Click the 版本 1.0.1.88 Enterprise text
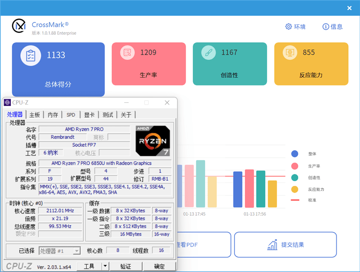The image size is (360, 272). pos(54,33)
